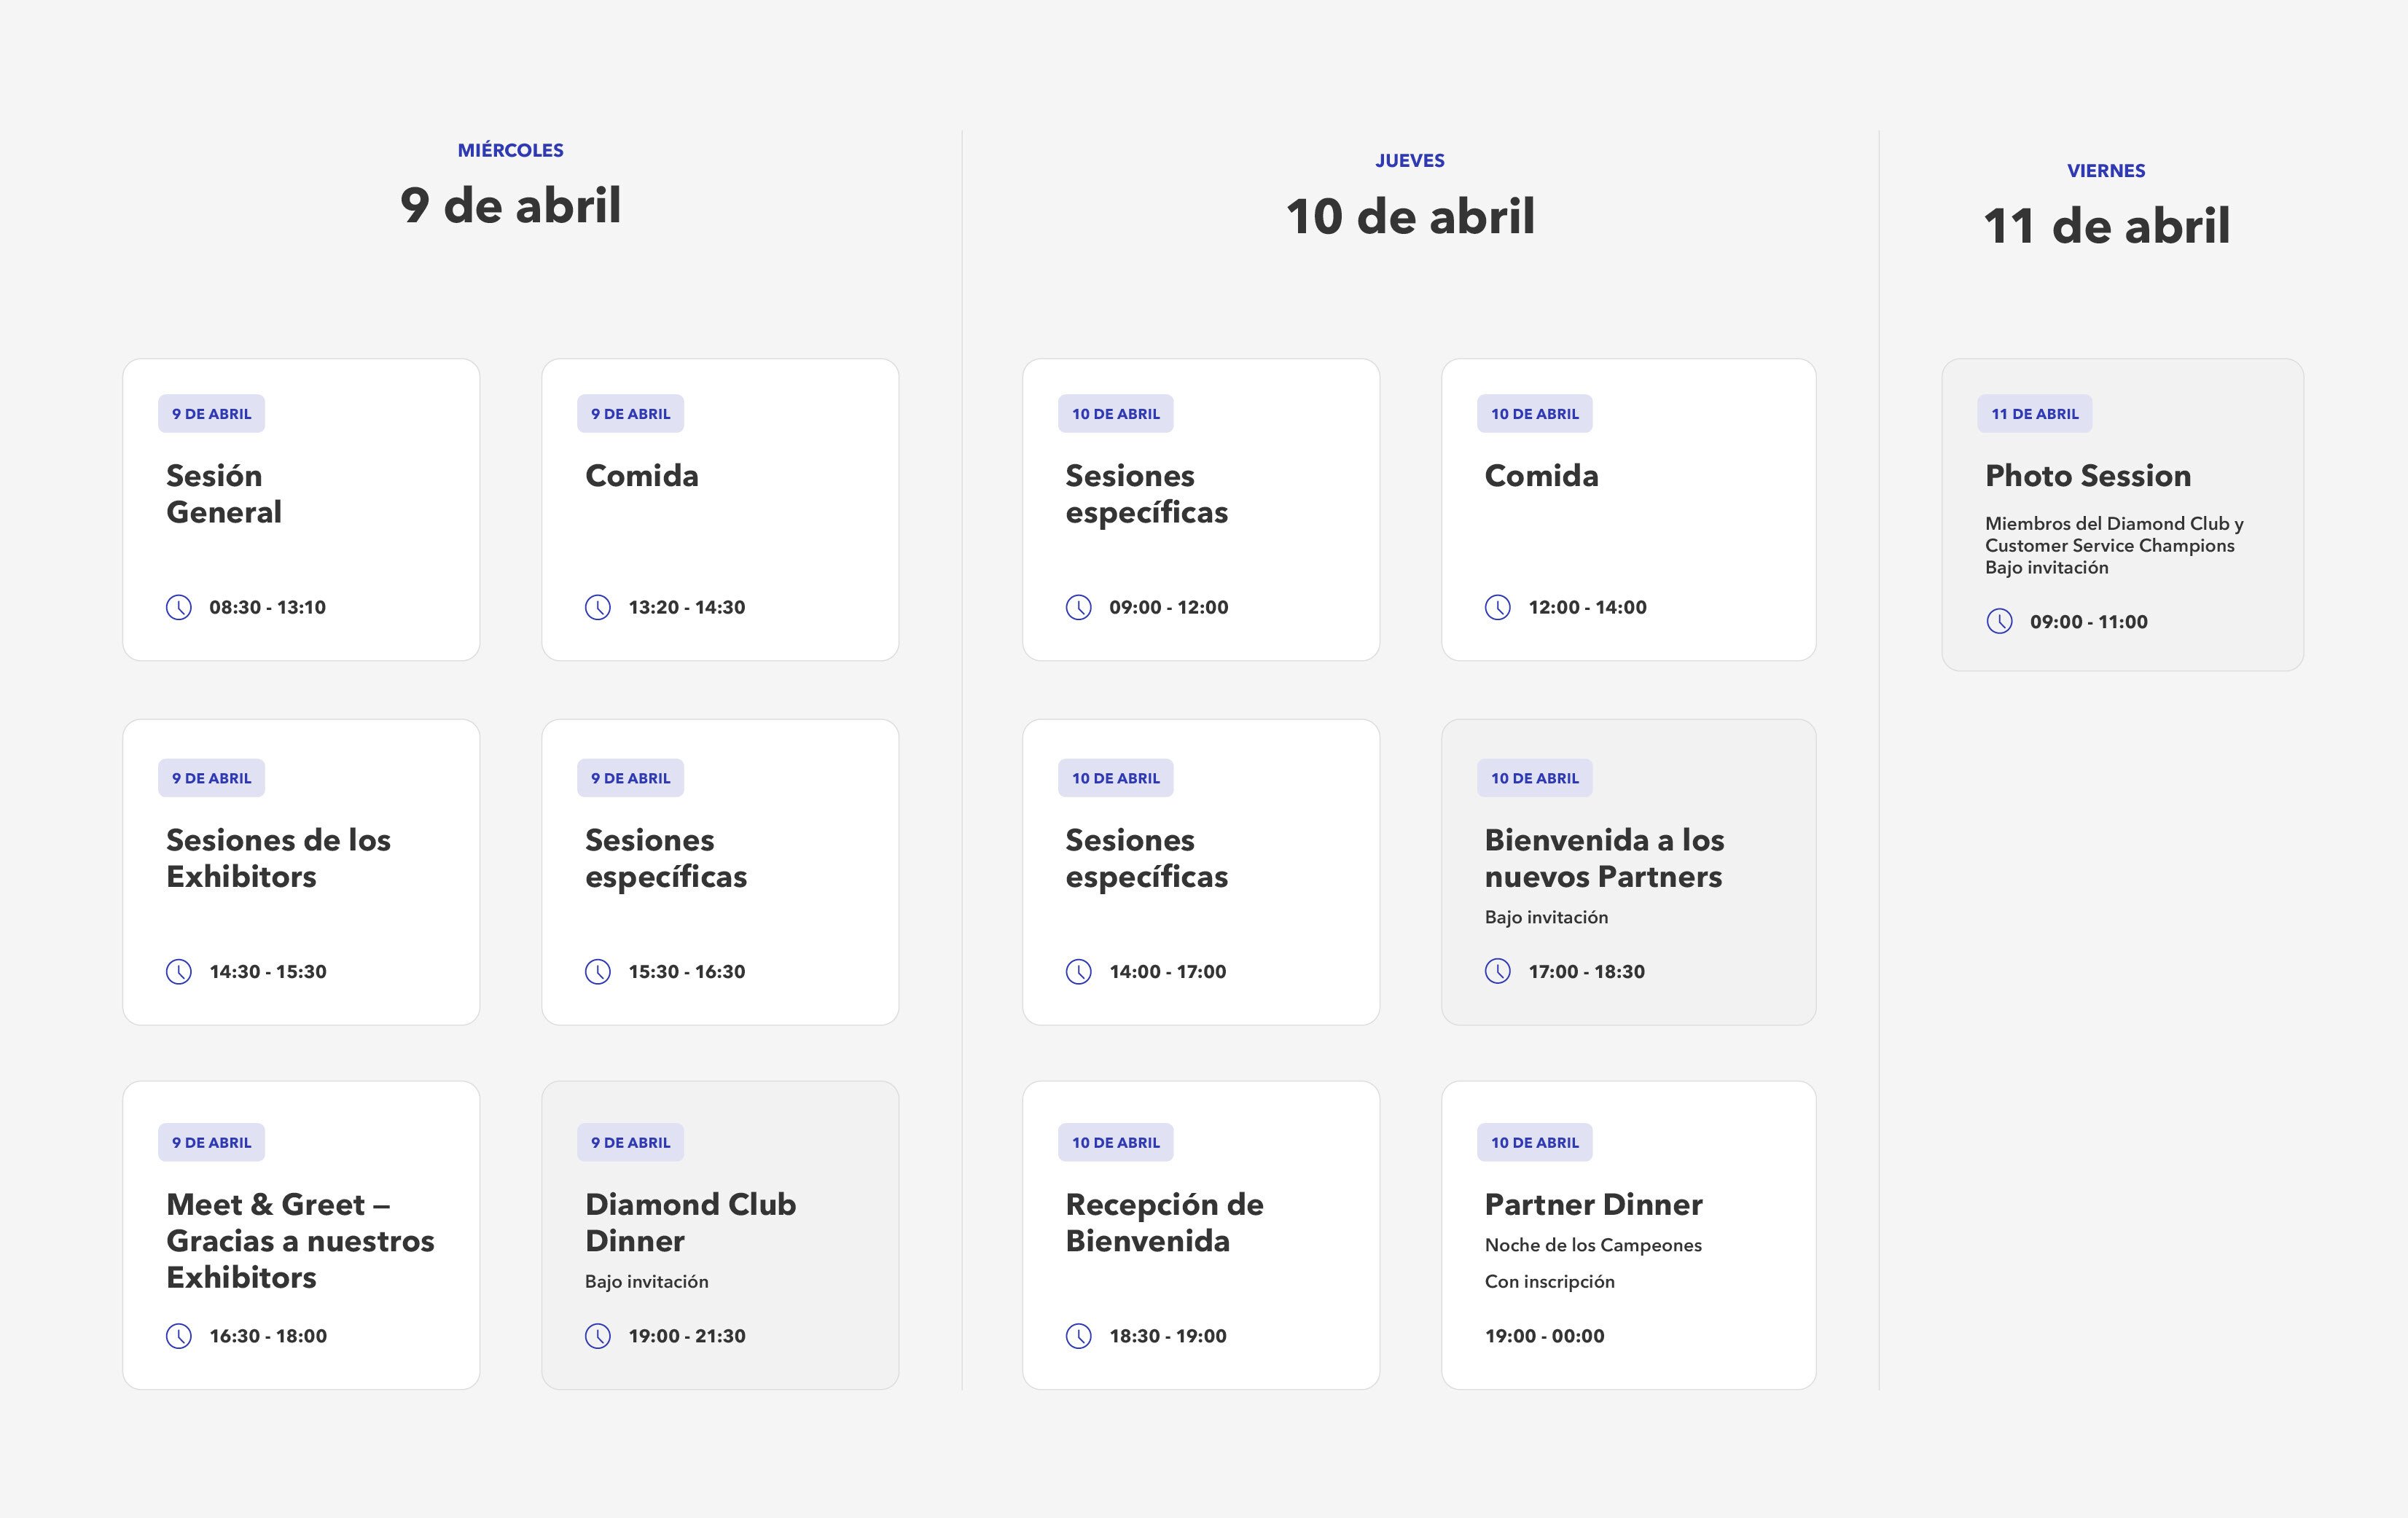Select the Miércoles 9 de abril heading

510,205
